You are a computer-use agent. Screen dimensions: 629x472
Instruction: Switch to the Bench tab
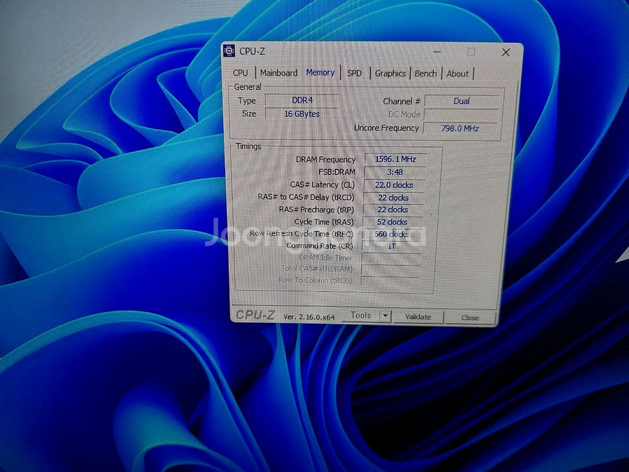(x=425, y=74)
